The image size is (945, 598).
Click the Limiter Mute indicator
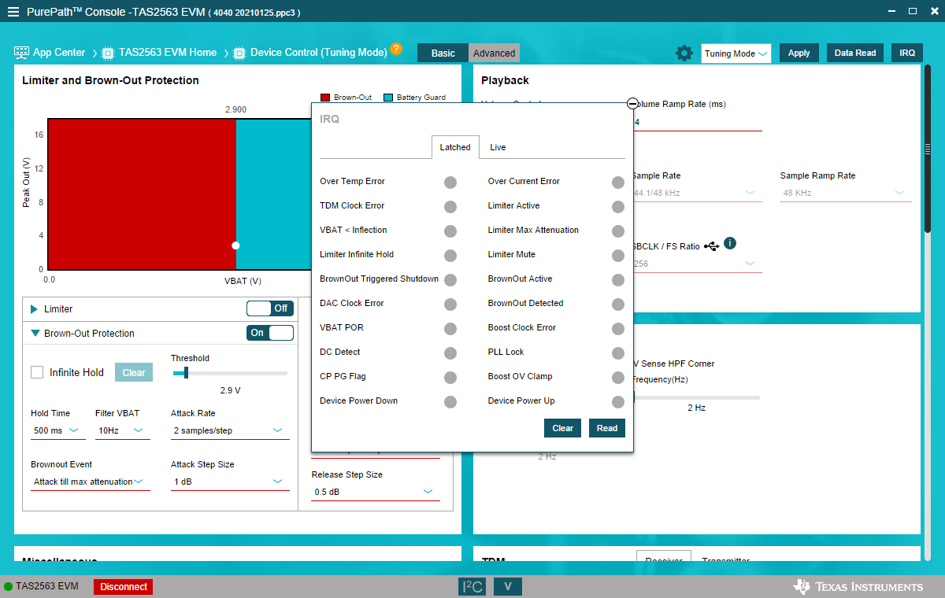point(618,256)
